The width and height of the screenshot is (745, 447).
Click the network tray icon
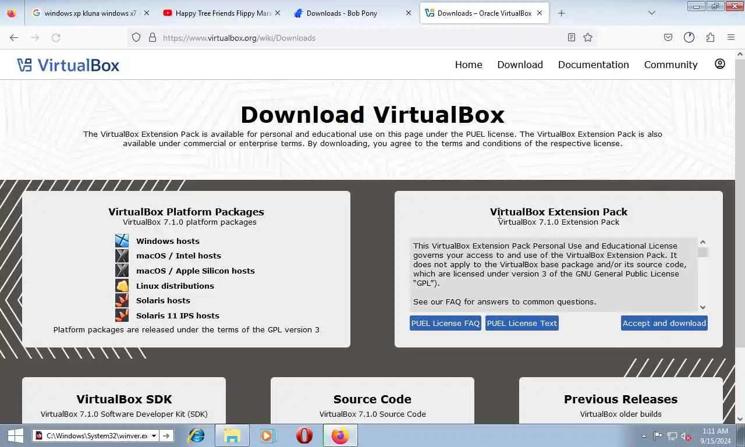pyautogui.click(x=672, y=436)
